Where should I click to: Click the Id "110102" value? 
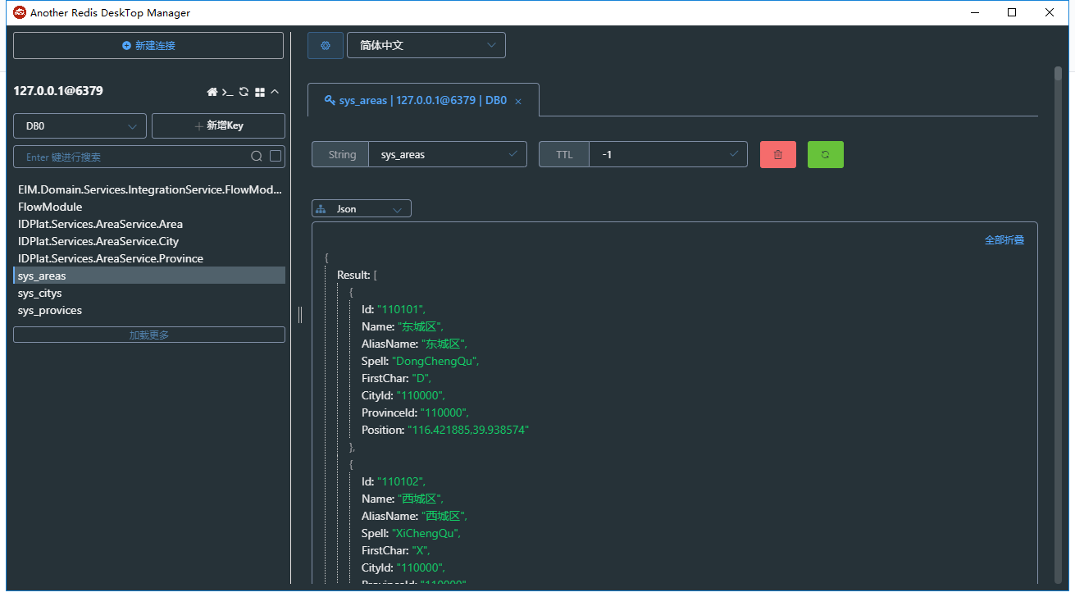[401, 481]
